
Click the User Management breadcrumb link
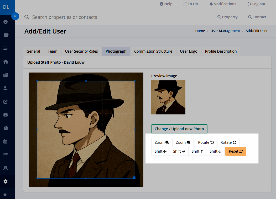coord(225,31)
